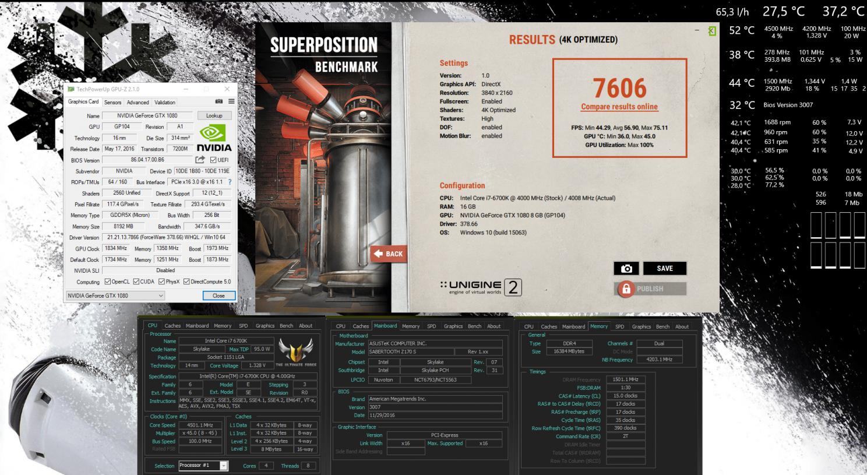Toggle the UEFI checkbox in GPU-Z
The width and height of the screenshot is (867, 475).
[213, 160]
